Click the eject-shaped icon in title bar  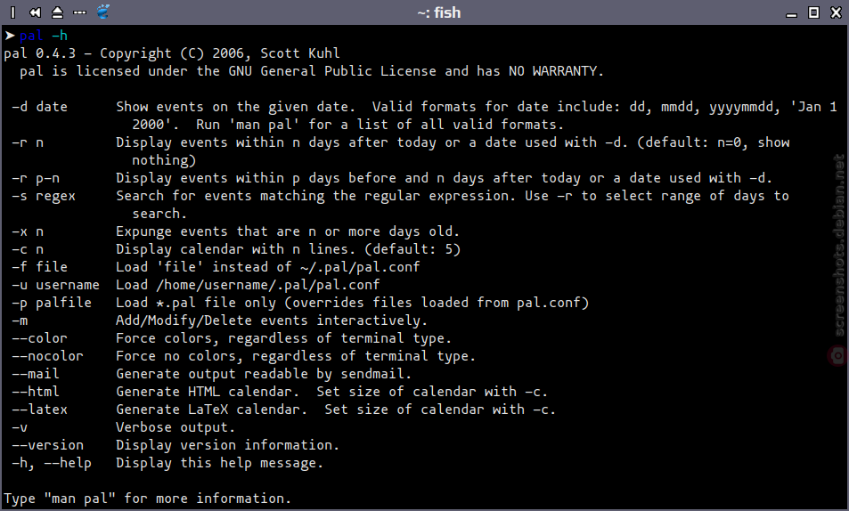tap(57, 12)
